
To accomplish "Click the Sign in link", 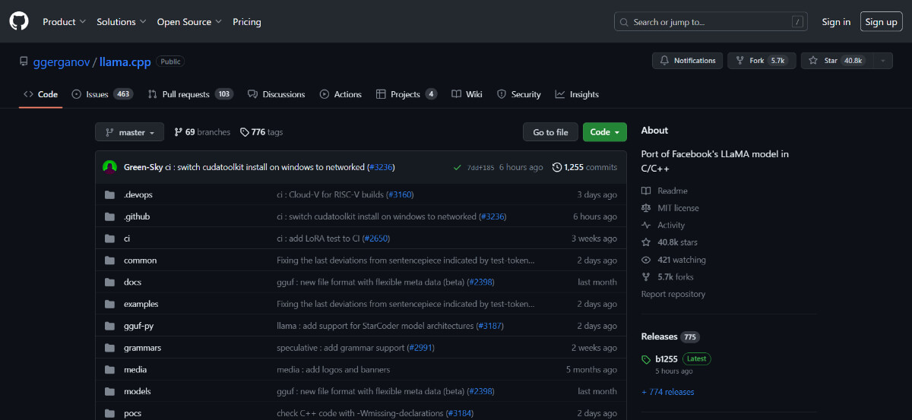I will point(836,22).
